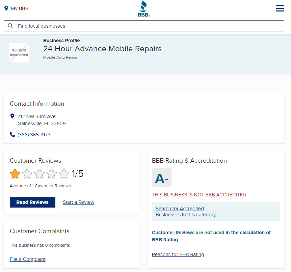
Task: Click the address map pin icon
Action: pyautogui.click(x=12, y=116)
